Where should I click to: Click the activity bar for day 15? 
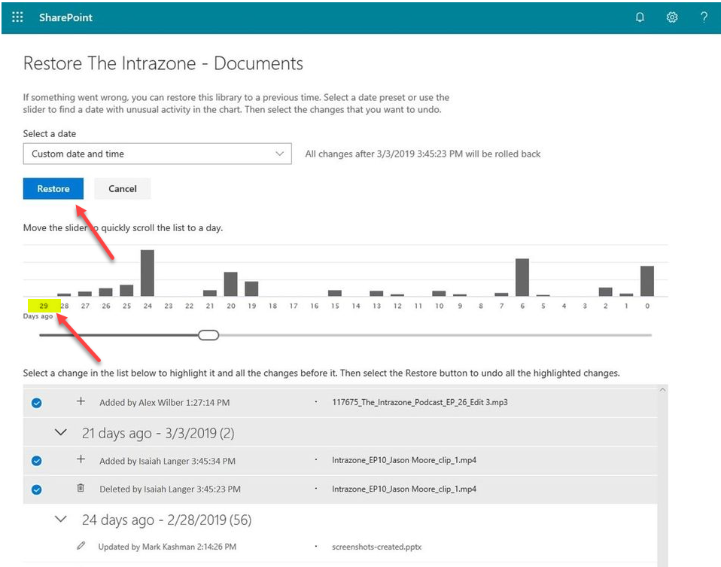tap(335, 293)
